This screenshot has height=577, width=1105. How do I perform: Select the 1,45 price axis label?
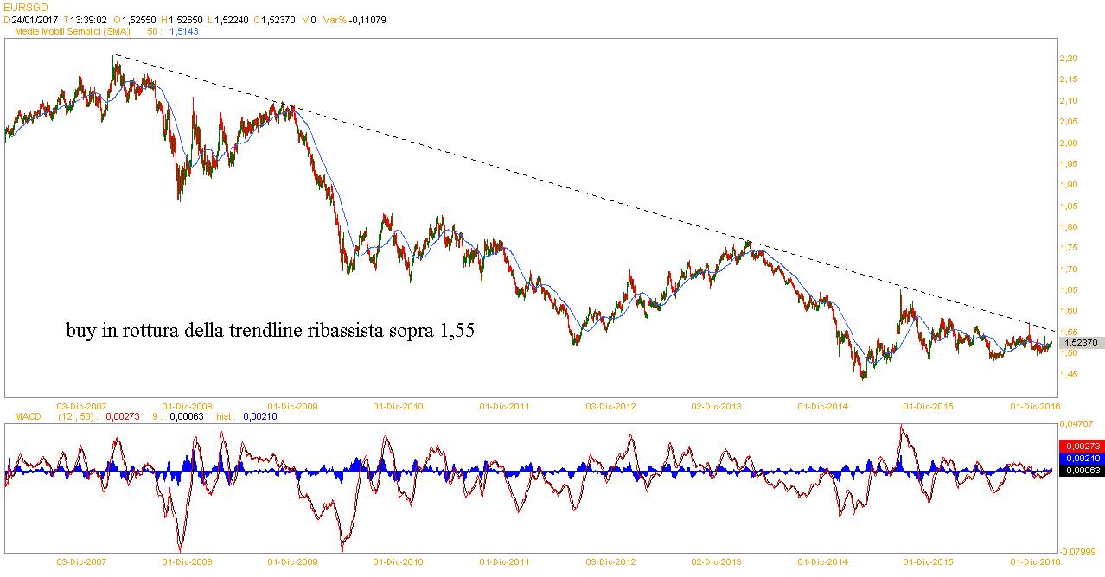[x=1068, y=374]
